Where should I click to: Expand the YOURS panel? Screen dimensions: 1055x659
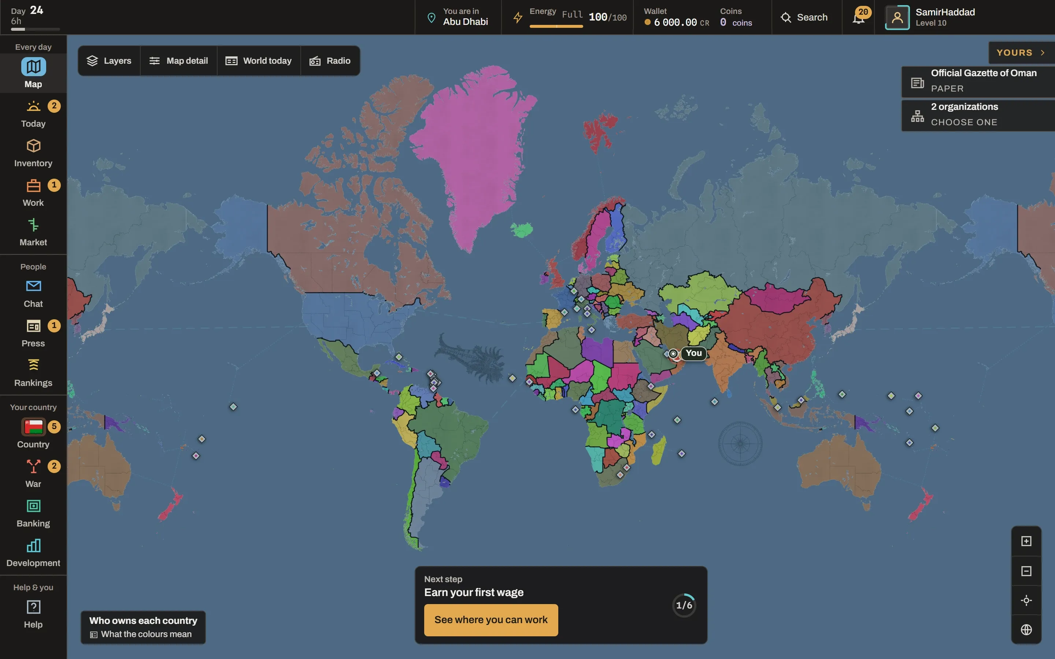pyautogui.click(x=1021, y=53)
